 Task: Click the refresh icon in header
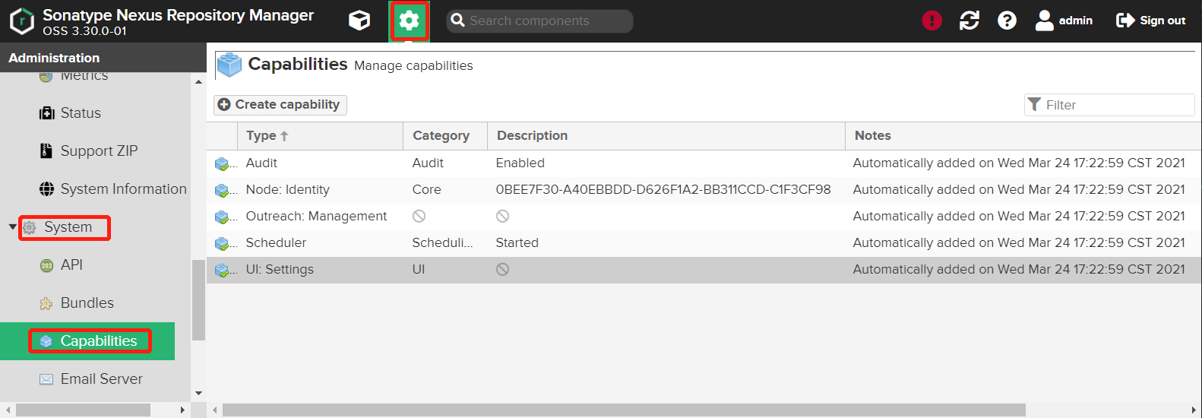tap(969, 21)
